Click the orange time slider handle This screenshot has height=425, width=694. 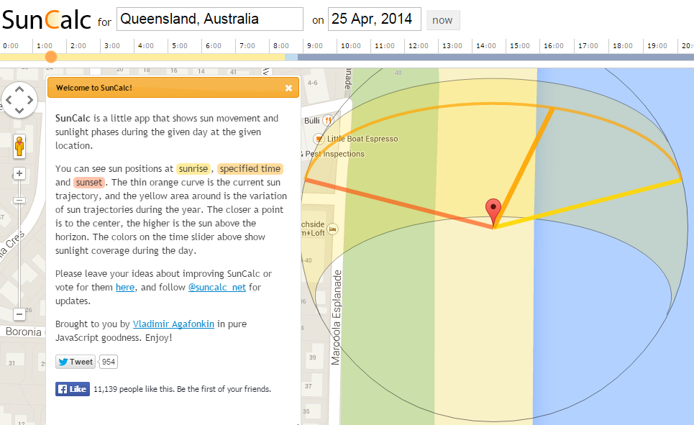pyautogui.click(x=50, y=57)
